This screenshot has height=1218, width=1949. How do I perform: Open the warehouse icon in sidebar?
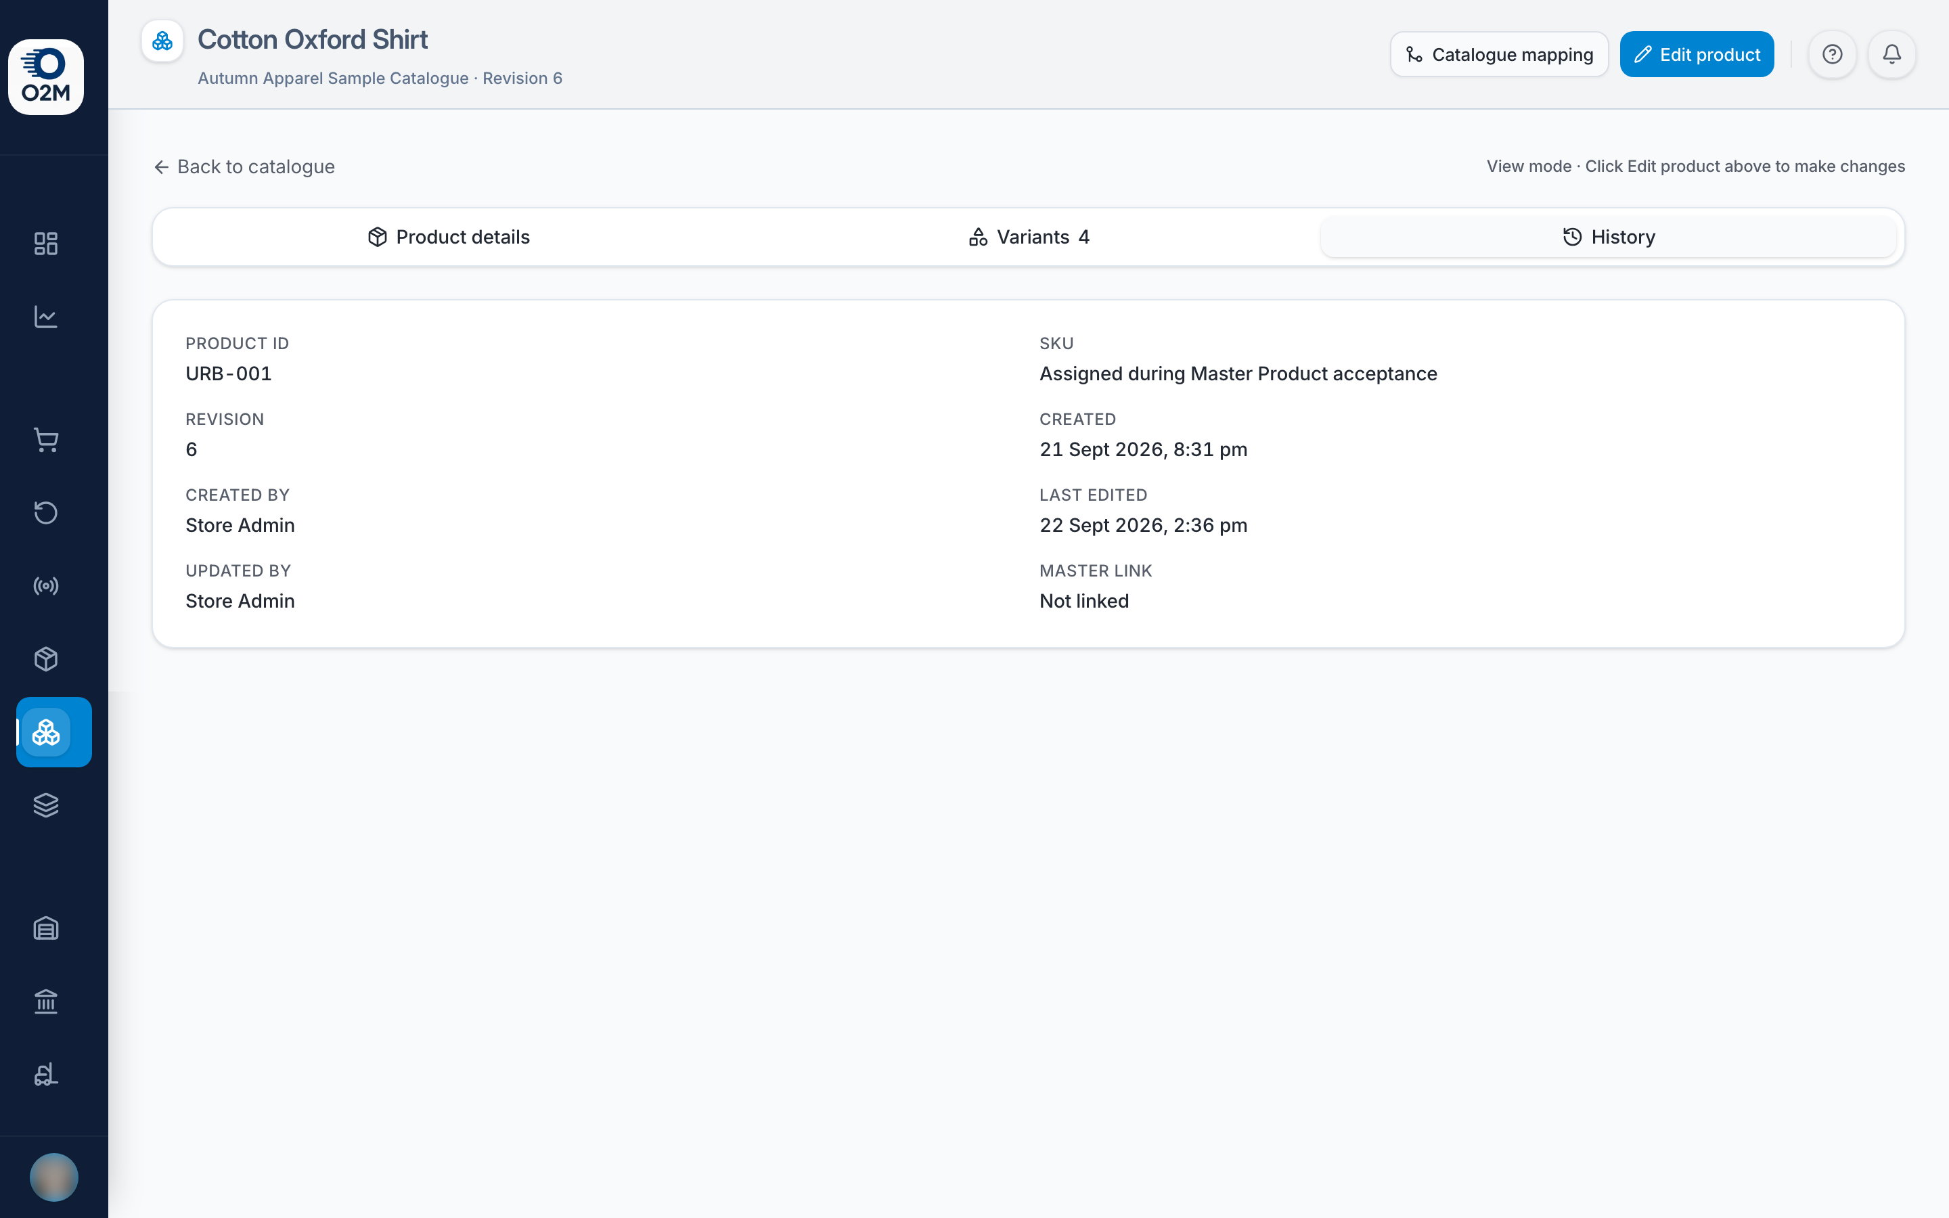(x=46, y=928)
